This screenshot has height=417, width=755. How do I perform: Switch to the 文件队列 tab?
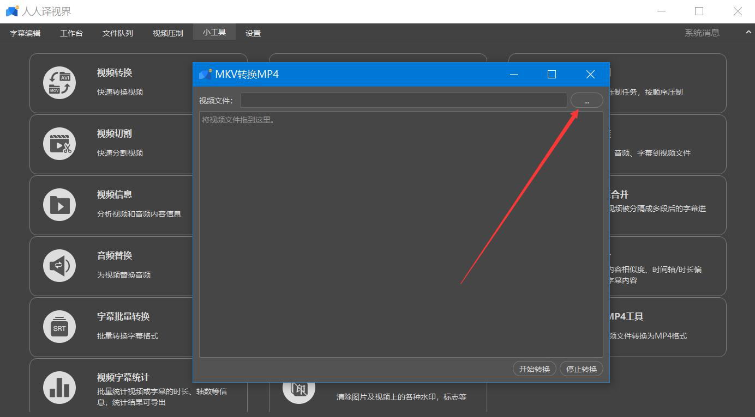(117, 32)
